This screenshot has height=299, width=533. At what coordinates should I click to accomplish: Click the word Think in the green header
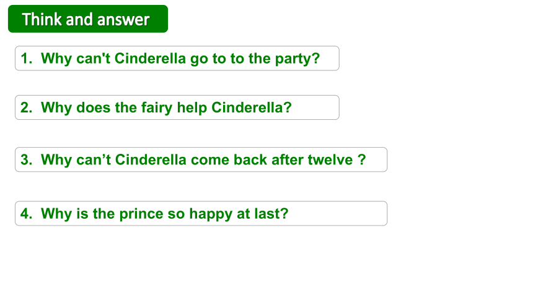[x=42, y=19]
